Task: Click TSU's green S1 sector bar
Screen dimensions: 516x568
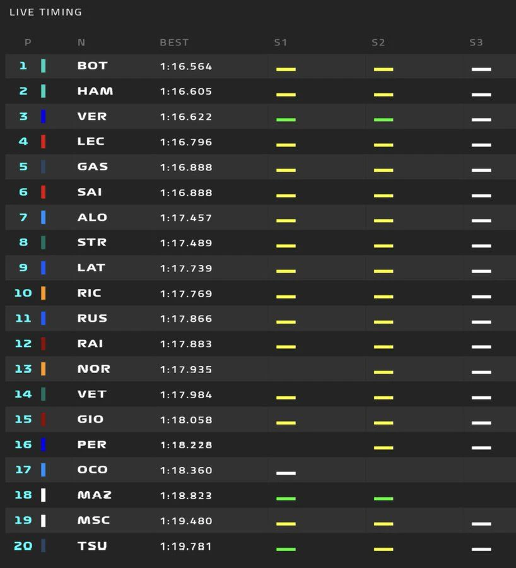Action: pyautogui.click(x=286, y=549)
